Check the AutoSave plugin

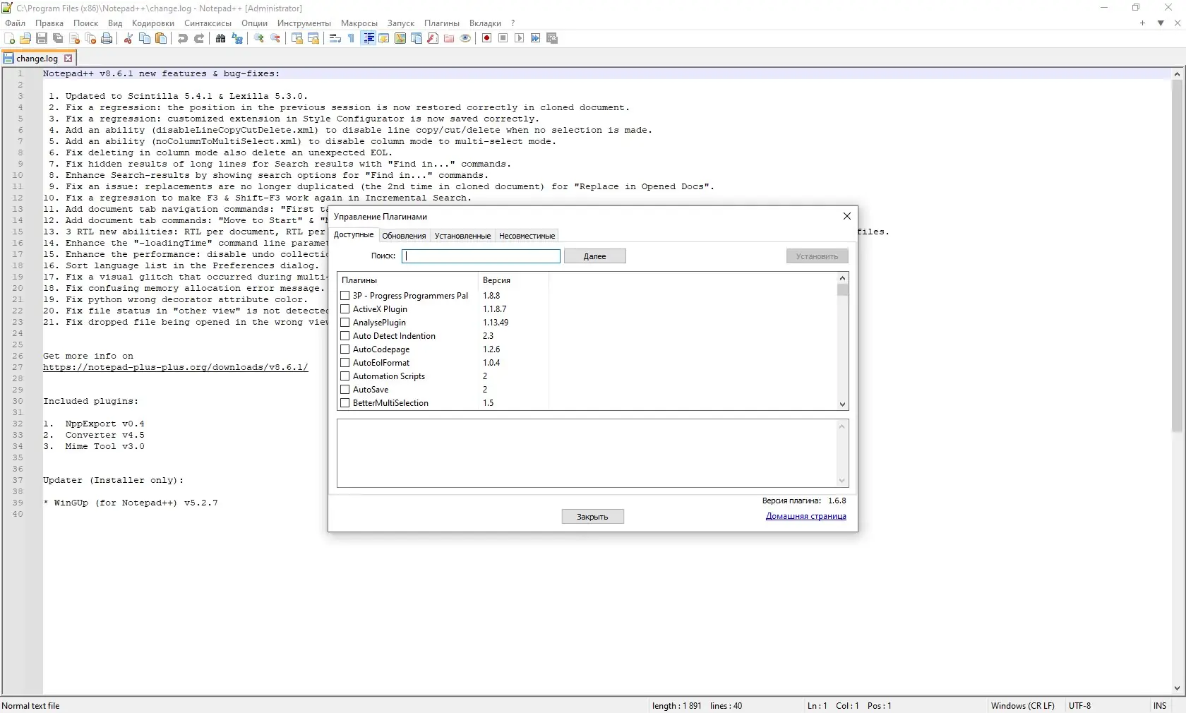click(x=345, y=389)
